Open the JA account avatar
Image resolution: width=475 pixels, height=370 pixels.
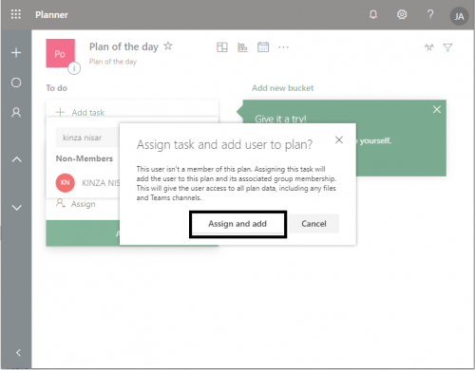(x=459, y=16)
